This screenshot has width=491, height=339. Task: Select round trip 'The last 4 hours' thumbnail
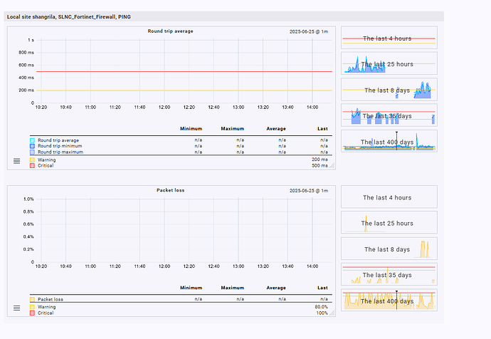click(x=389, y=38)
